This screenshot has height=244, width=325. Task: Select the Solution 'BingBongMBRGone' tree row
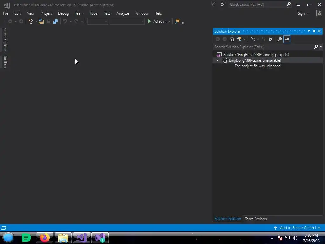click(268, 55)
